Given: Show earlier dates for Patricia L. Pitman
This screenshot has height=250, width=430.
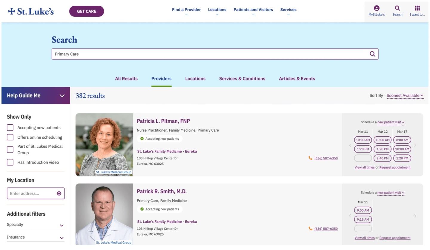Looking at the screenshot, I should 350,146.
